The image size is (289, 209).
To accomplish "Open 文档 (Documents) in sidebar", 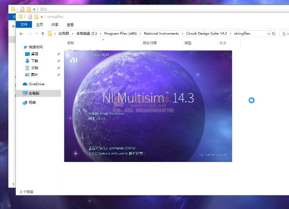I will pyautogui.click(x=35, y=68).
